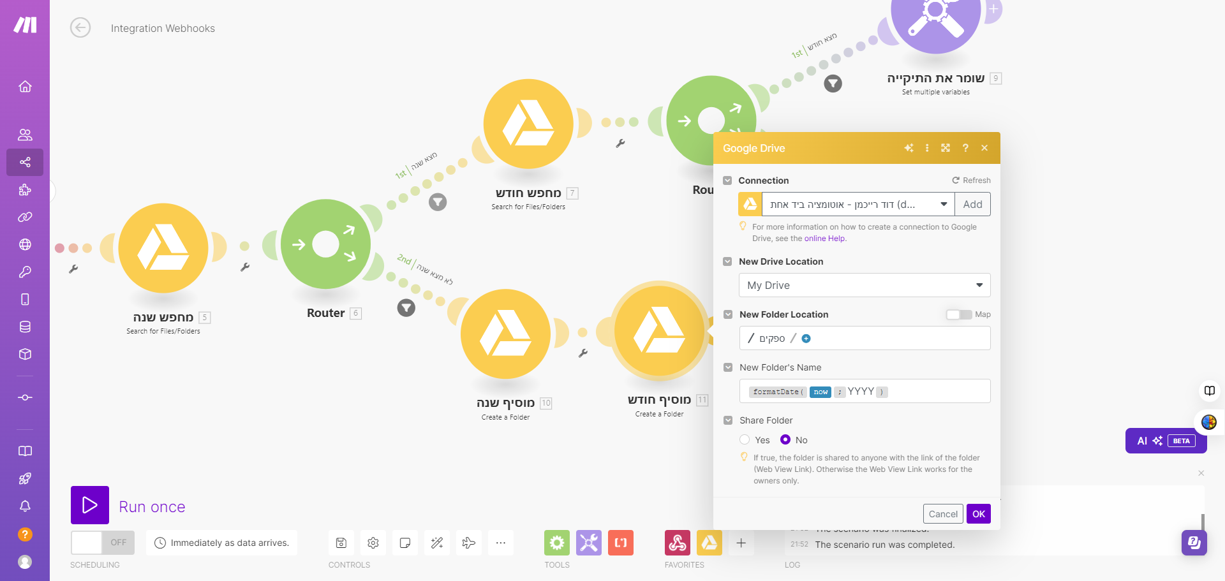
Task: Confirm with the OK button
Action: click(x=979, y=514)
